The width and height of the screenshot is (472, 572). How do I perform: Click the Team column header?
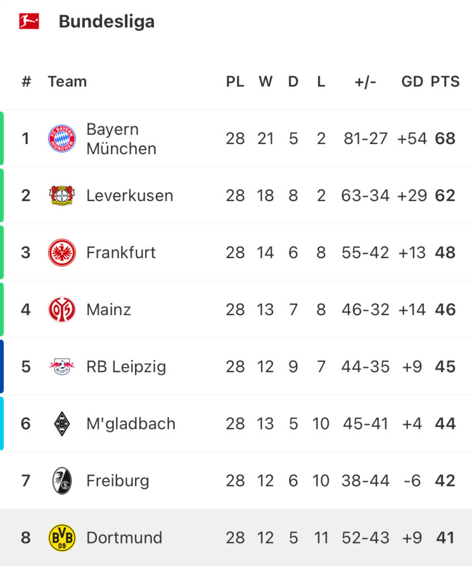point(68,82)
